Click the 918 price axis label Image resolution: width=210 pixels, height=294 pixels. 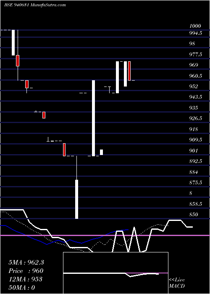[x=194, y=129]
